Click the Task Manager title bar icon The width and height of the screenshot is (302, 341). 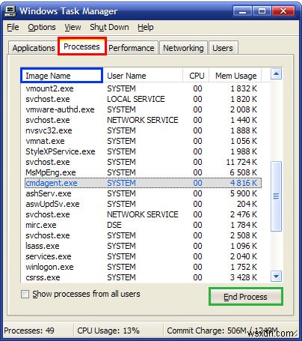(10, 11)
